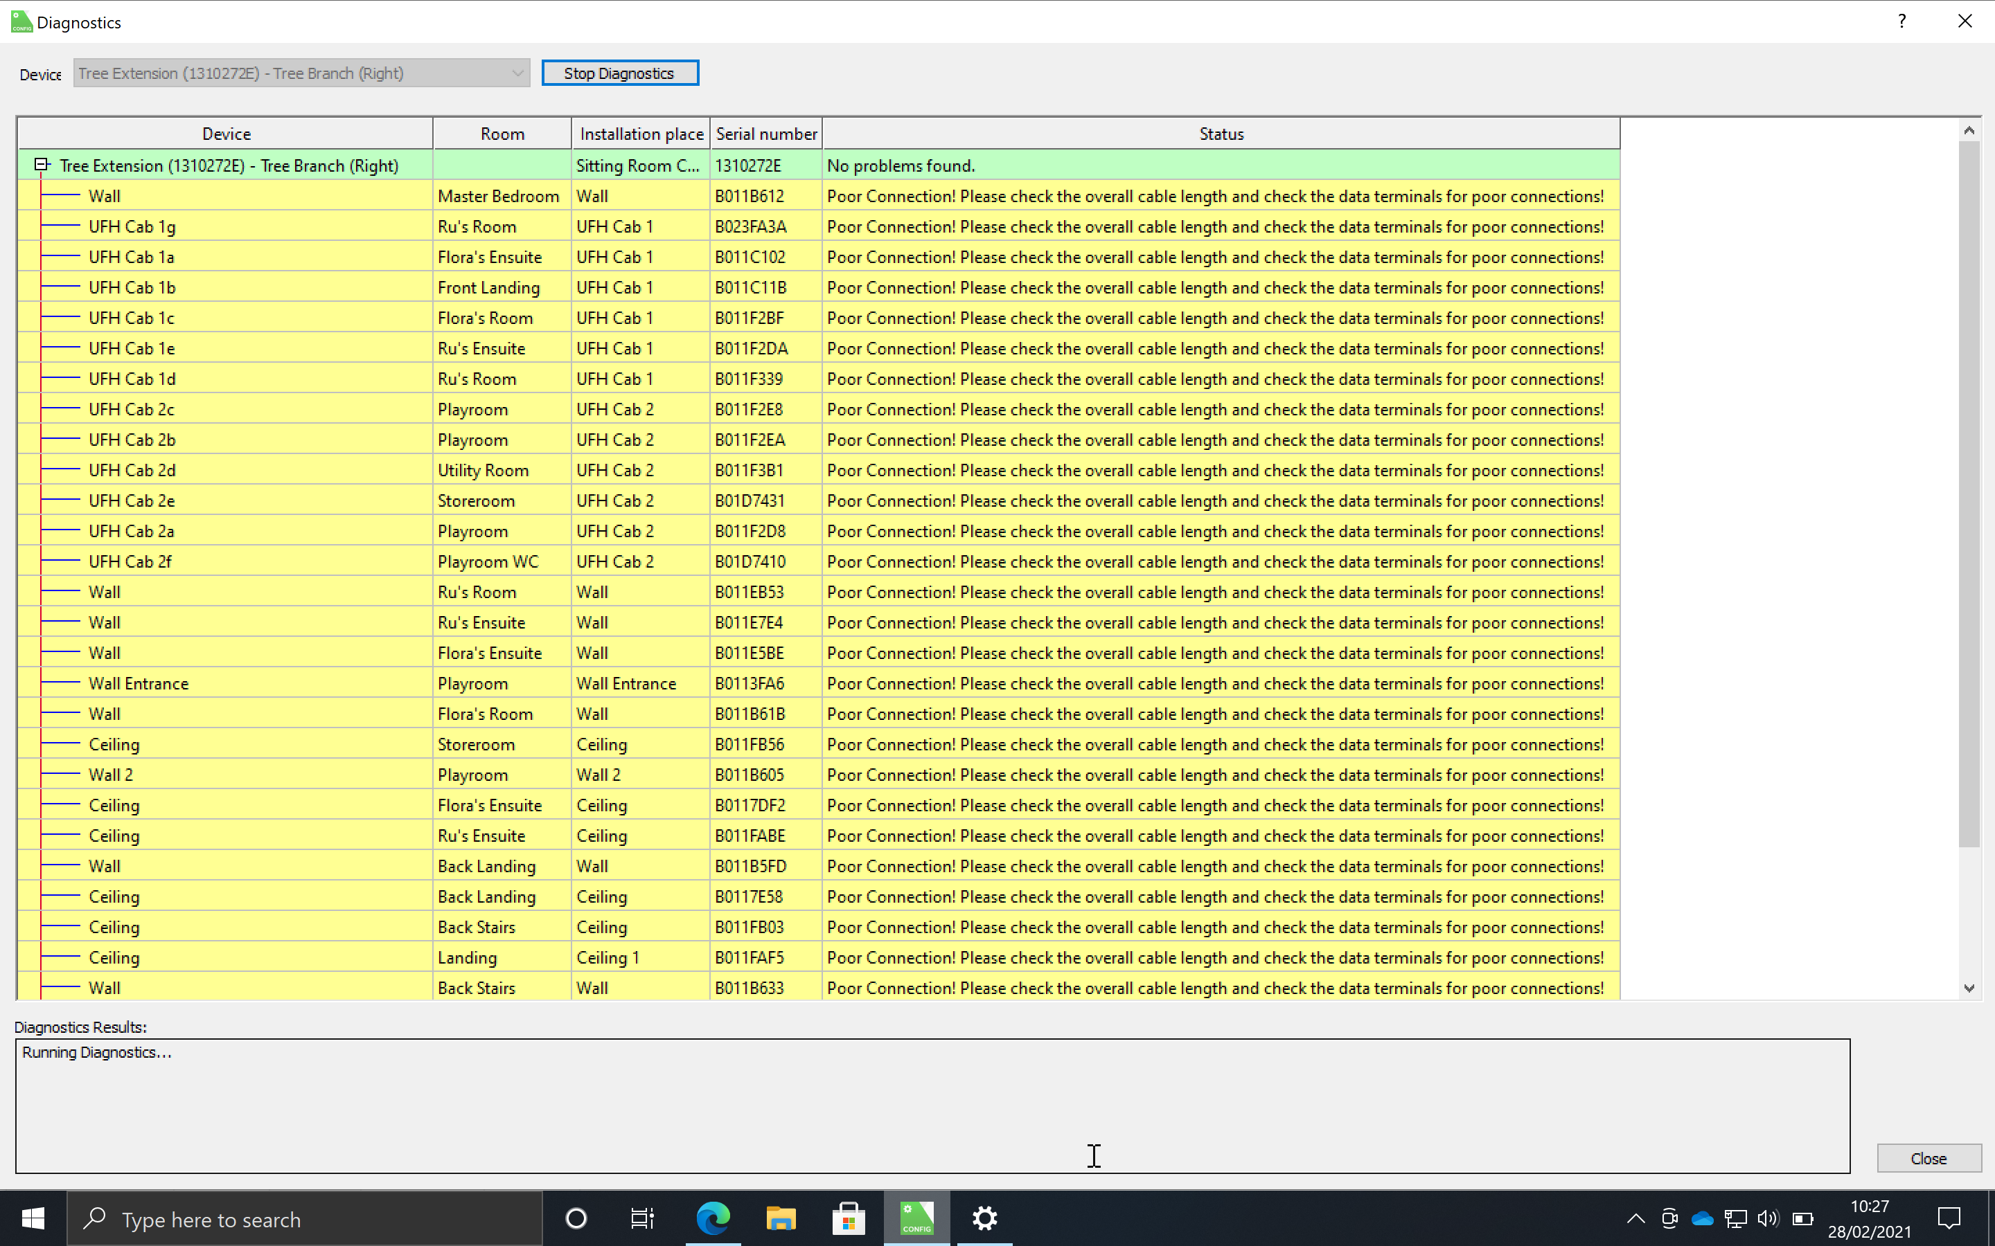Select the Wall Entrance device row
Screen dimensions: 1995x1246
(x=139, y=683)
